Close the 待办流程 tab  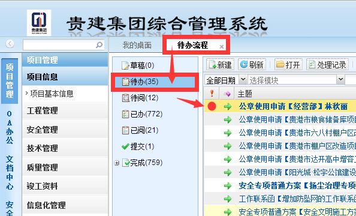(222, 47)
